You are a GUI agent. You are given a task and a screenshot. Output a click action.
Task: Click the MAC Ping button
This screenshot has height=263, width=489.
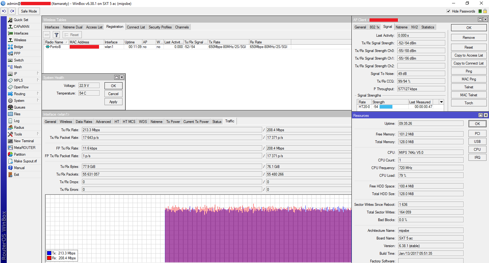point(469,79)
